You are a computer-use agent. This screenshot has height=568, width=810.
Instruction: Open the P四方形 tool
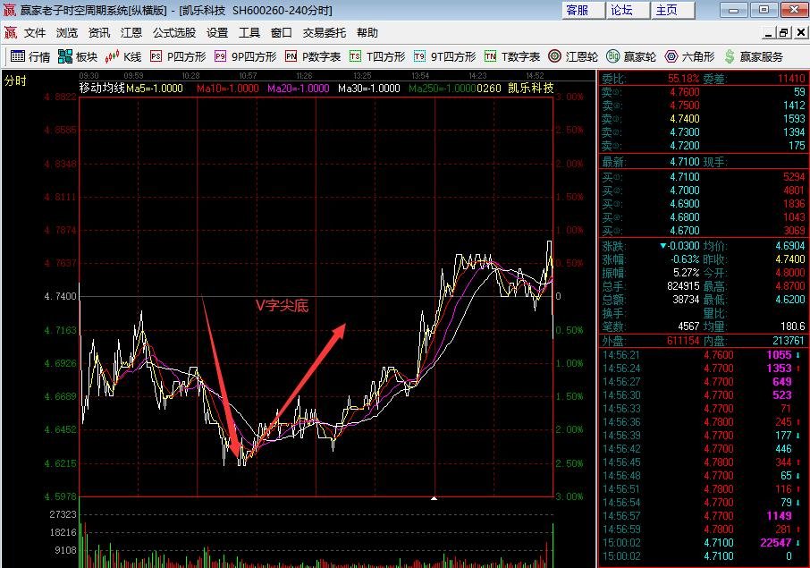(178, 56)
